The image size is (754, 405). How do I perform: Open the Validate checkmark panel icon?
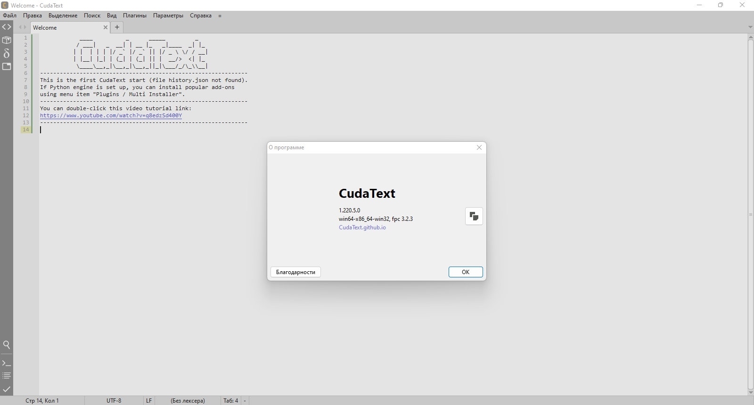click(7, 389)
